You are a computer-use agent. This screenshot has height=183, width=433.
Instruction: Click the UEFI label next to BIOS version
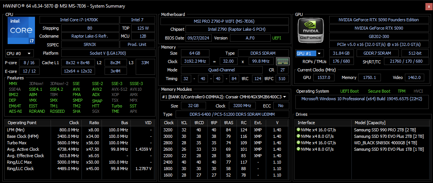tap(277, 38)
